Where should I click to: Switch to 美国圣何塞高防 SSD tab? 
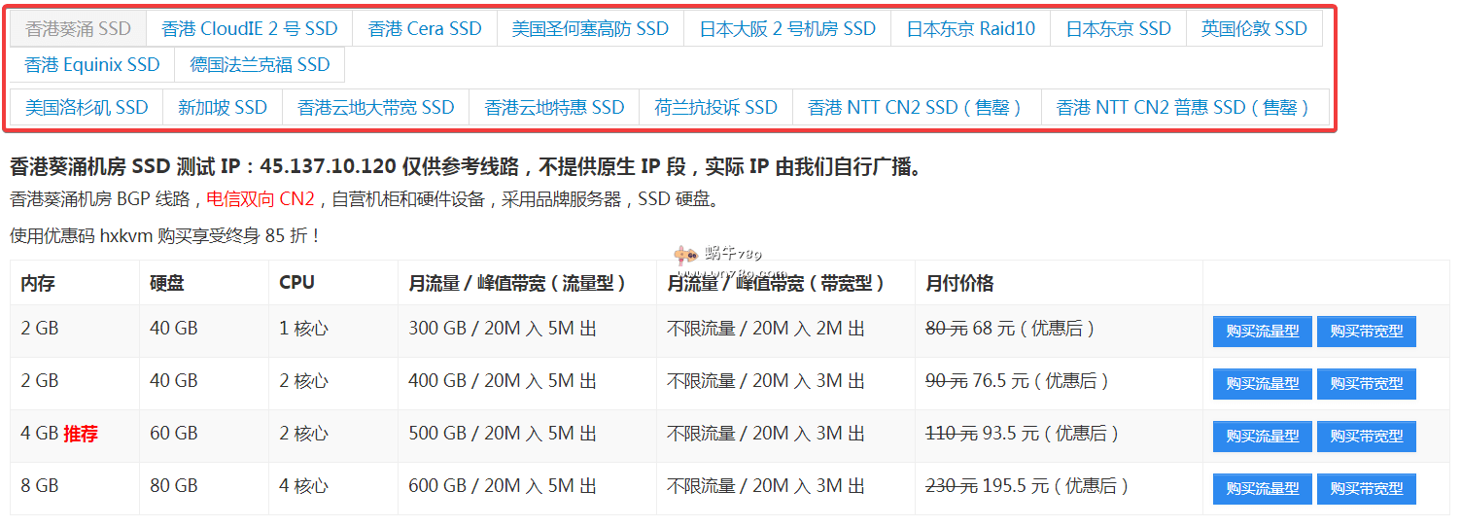[x=590, y=29]
